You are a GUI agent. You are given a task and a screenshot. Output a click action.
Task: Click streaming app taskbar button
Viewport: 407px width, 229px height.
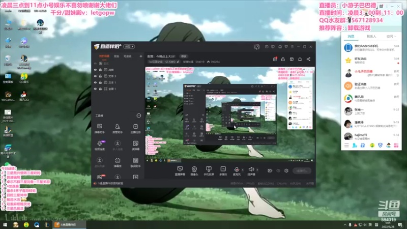[x=70, y=225]
